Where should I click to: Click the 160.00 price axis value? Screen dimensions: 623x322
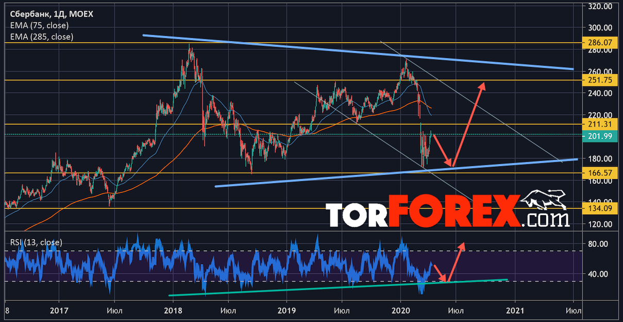tap(600, 181)
